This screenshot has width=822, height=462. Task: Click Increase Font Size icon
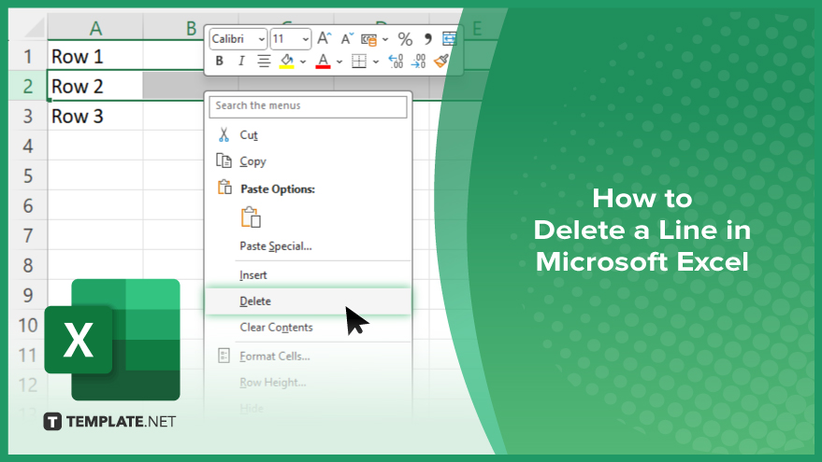click(324, 38)
